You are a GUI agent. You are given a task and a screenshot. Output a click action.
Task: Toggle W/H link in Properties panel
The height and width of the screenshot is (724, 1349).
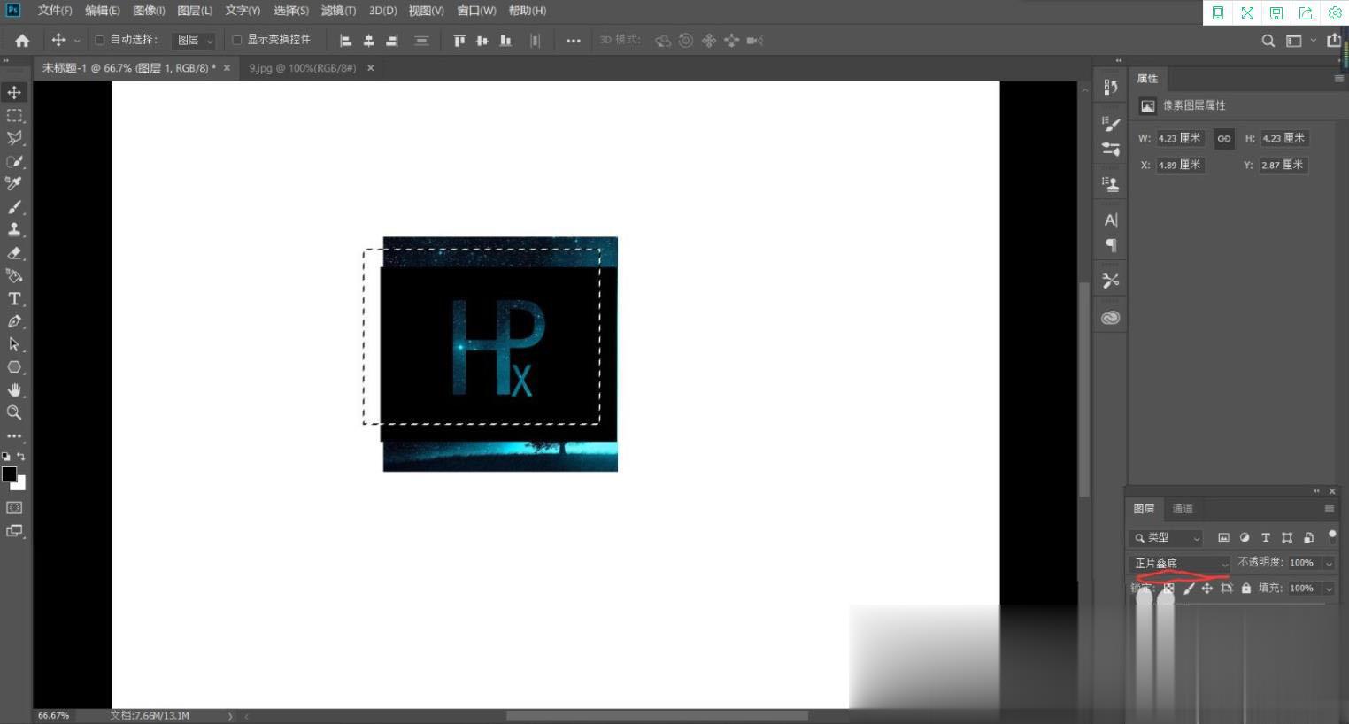pos(1224,138)
